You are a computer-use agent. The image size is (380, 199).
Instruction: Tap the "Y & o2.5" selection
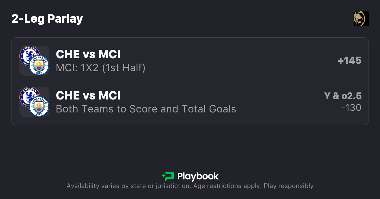(343, 96)
